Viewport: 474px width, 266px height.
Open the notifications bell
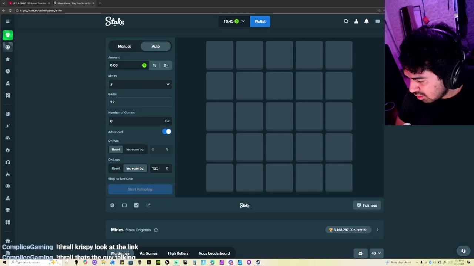367,21
